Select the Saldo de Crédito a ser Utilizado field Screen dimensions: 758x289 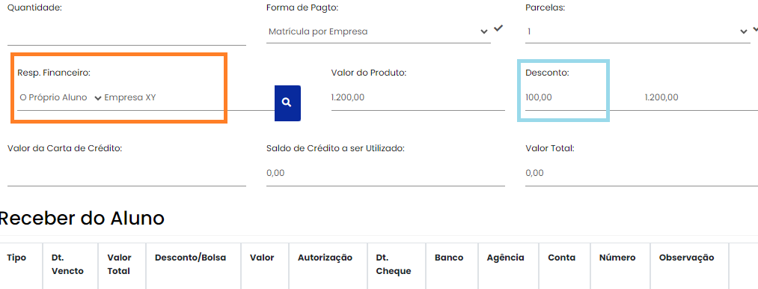tap(385, 173)
